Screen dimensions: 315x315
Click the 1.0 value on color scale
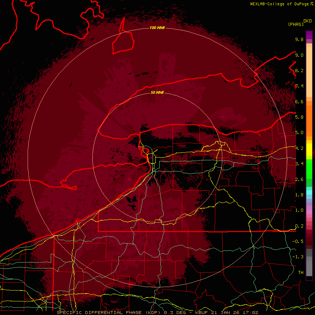[299, 210]
